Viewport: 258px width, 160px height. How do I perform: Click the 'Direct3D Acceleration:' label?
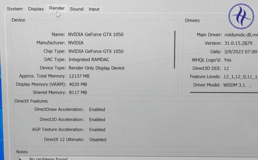pos(62,119)
